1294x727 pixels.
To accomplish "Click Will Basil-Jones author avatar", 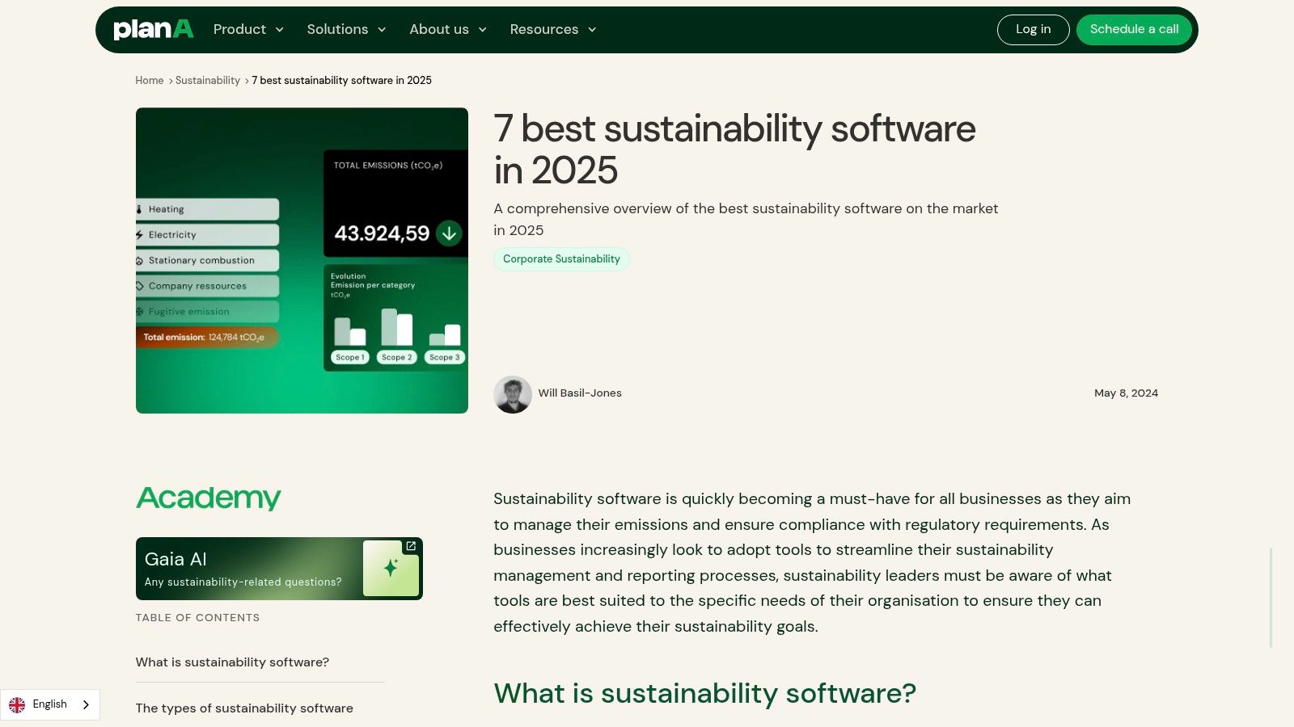I will [513, 394].
